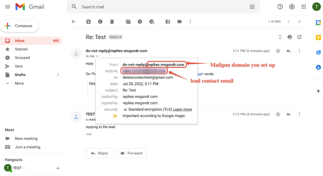Apply a label to conversation
Screen dimensions: 323x176
click(180, 22)
